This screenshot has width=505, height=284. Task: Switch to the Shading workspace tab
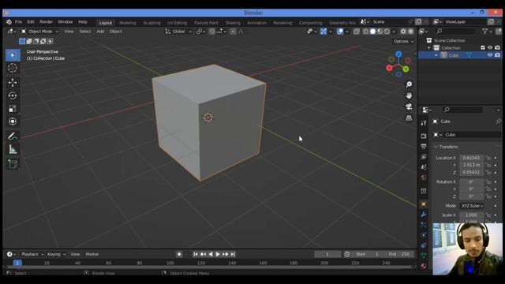pos(233,23)
